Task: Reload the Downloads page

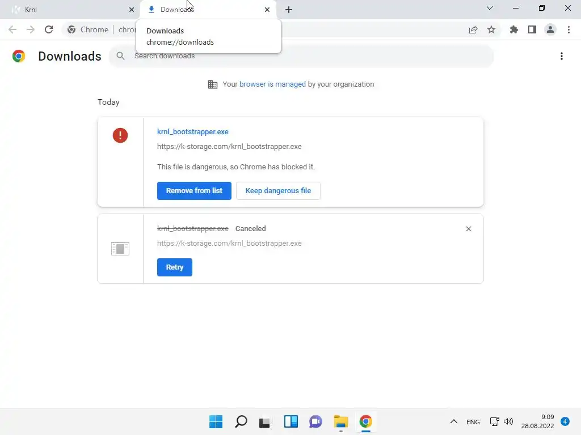Action: 49,29
